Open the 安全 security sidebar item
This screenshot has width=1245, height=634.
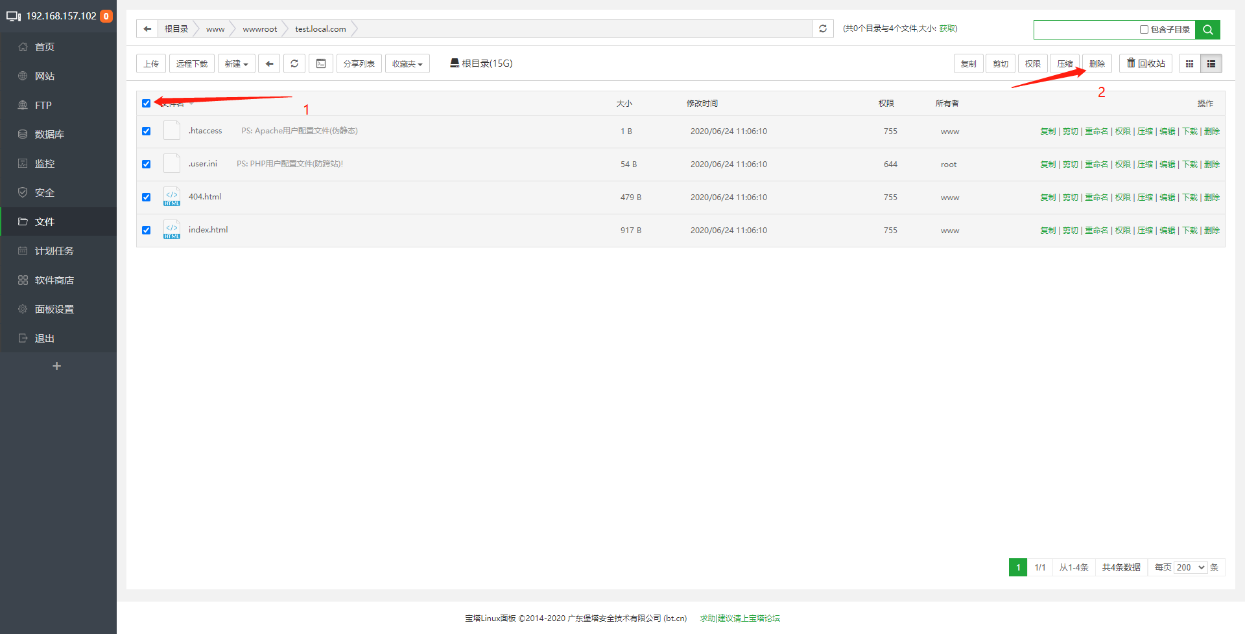click(58, 192)
